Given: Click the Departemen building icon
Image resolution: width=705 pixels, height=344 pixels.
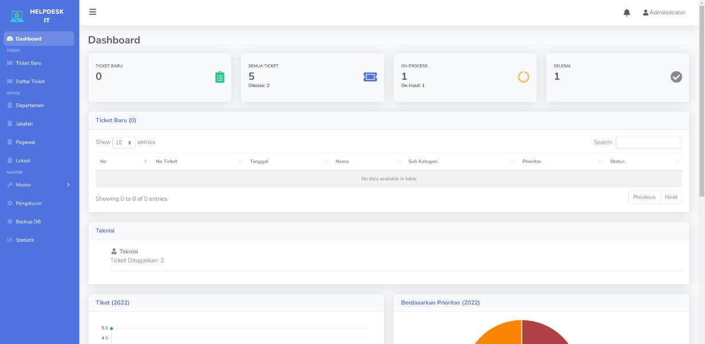Looking at the screenshot, I should click(10, 105).
